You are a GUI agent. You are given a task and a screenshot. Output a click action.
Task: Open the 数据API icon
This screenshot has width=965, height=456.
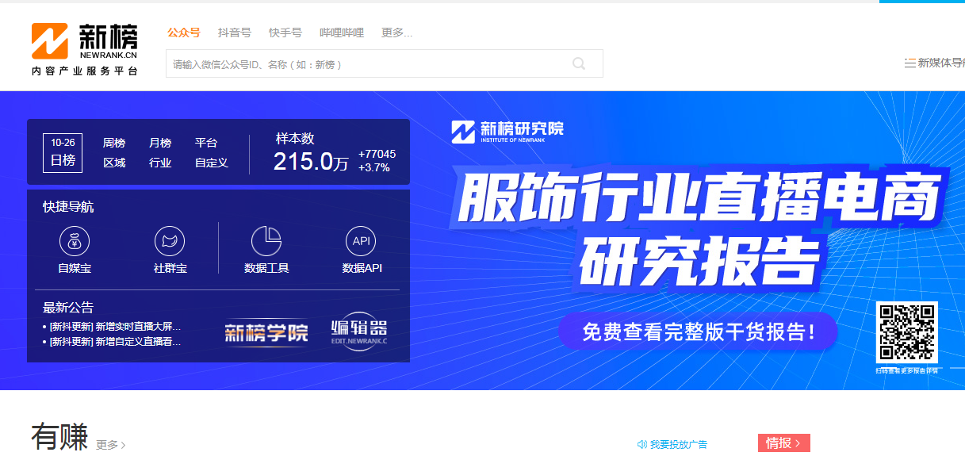click(362, 240)
